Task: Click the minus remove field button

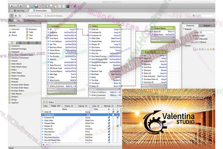Action: click(x=47, y=145)
